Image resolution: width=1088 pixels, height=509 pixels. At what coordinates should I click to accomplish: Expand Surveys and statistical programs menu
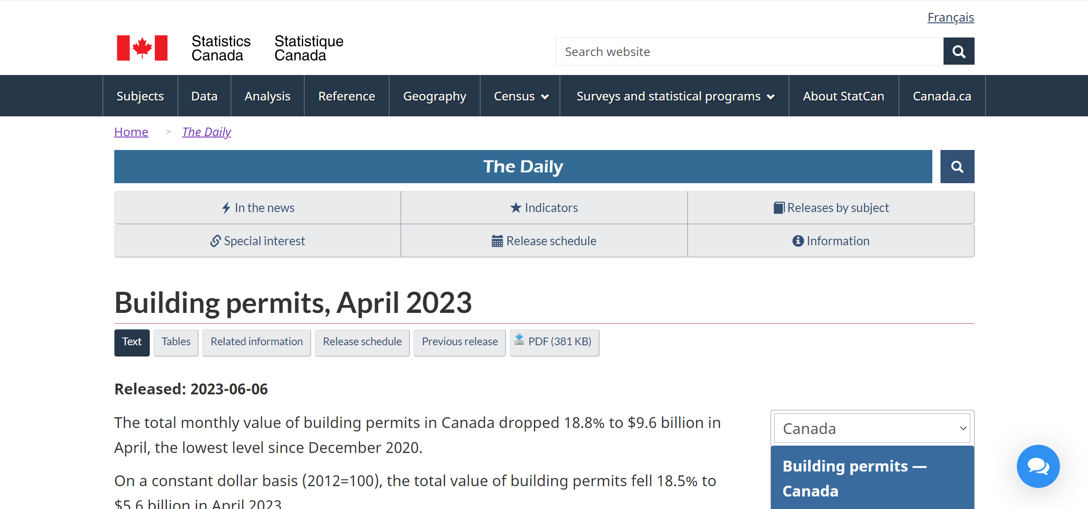click(x=674, y=96)
